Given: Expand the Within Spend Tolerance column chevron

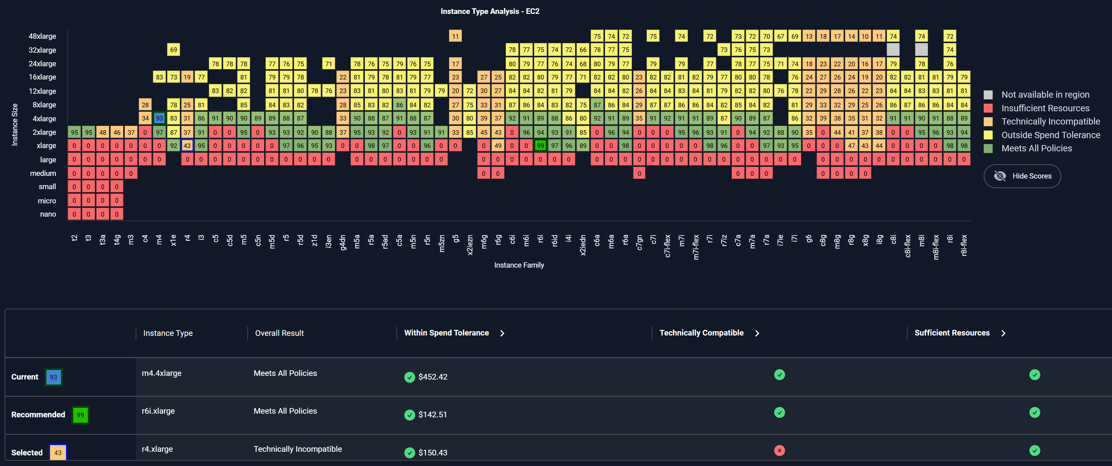Looking at the screenshot, I should coord(502,333).
